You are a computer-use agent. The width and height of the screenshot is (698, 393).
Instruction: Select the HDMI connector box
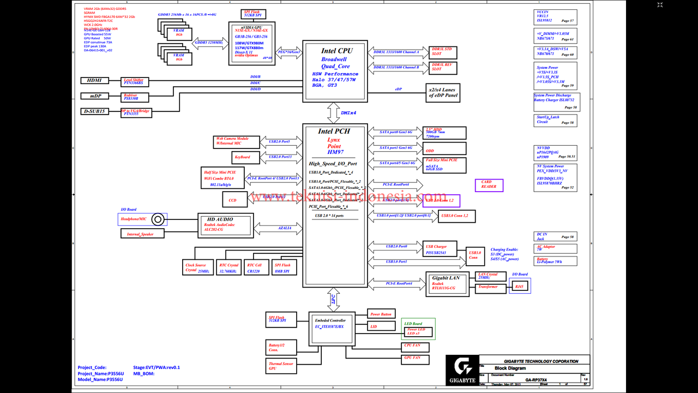[95, 80]
